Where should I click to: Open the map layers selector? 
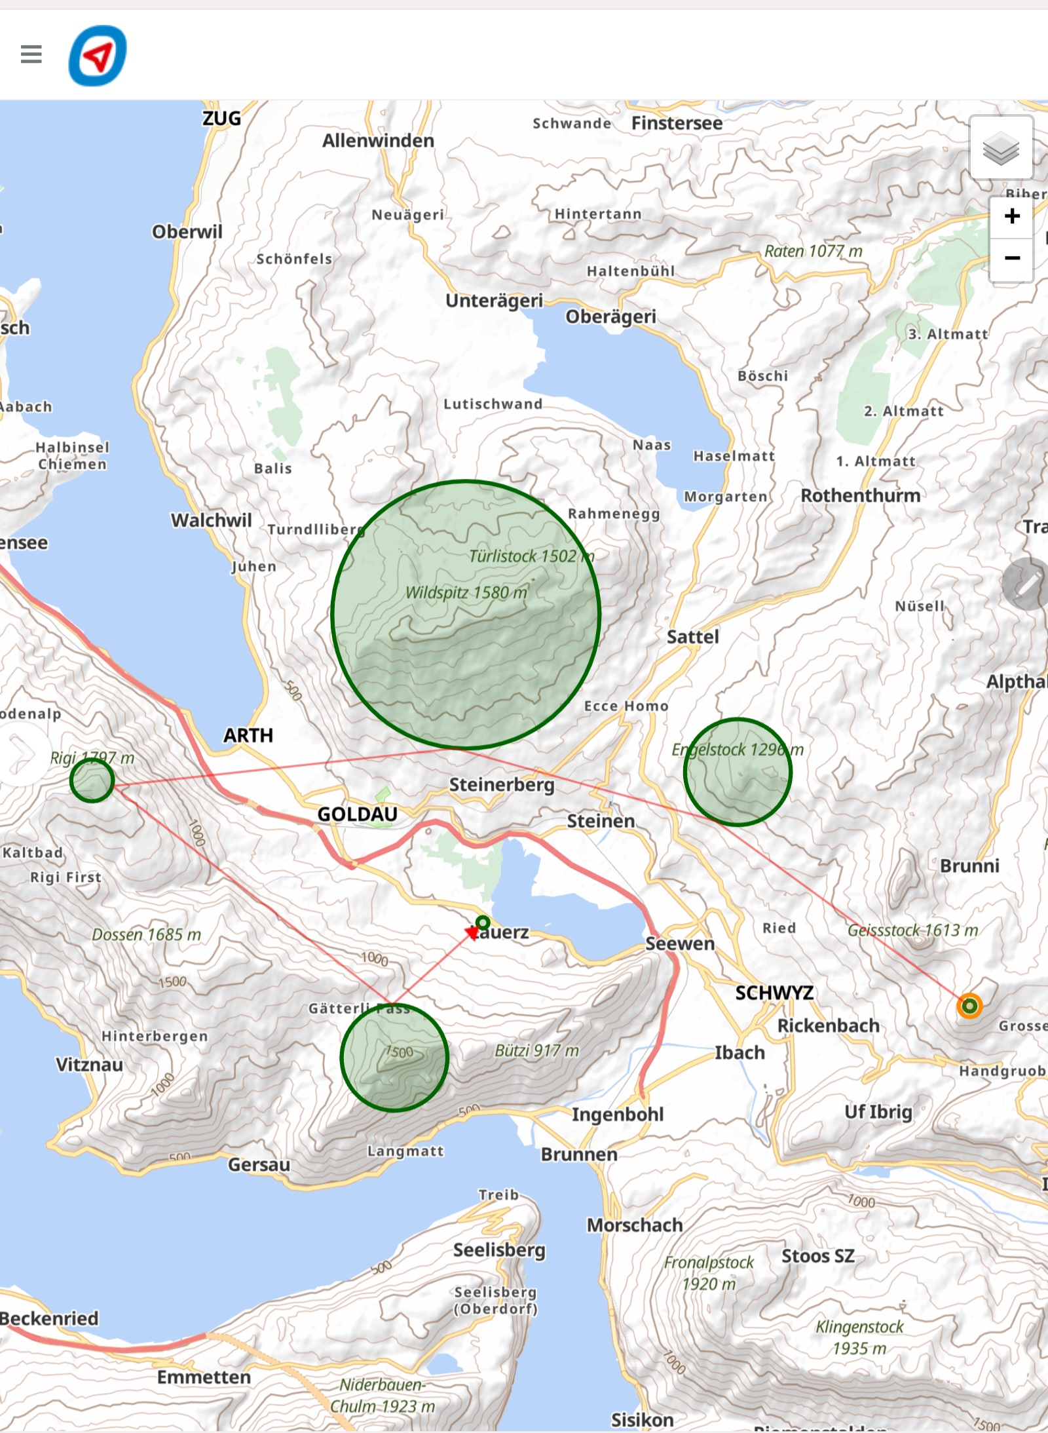coord(1000,148)
